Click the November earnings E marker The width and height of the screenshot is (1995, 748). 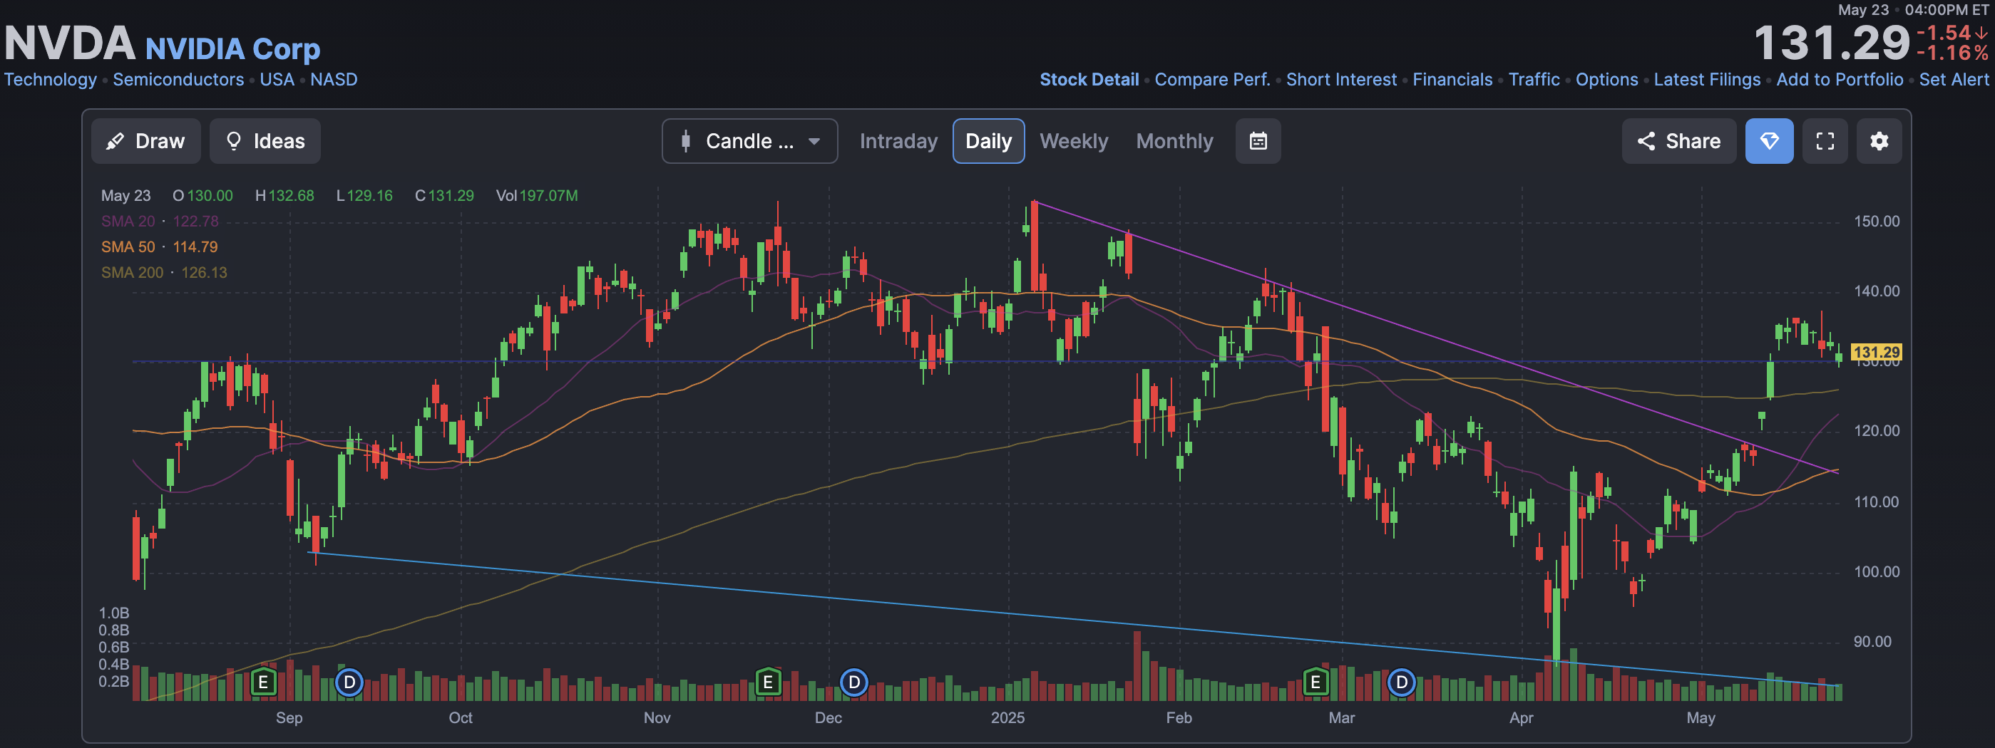click(x=767, y=682)
